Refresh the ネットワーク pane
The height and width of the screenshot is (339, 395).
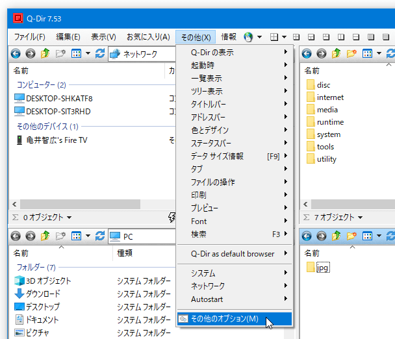100,53
